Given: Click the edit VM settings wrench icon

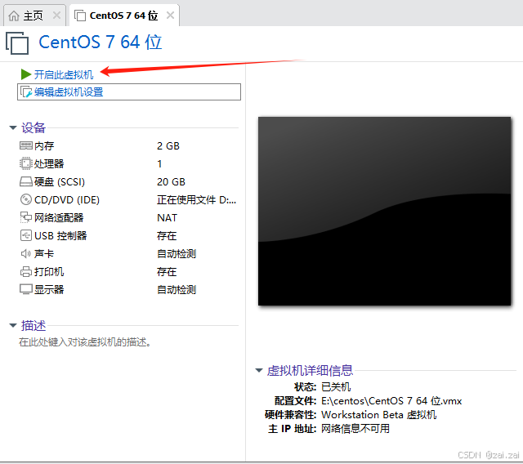Looking at the screenshot, I should [x=26, y=92].
